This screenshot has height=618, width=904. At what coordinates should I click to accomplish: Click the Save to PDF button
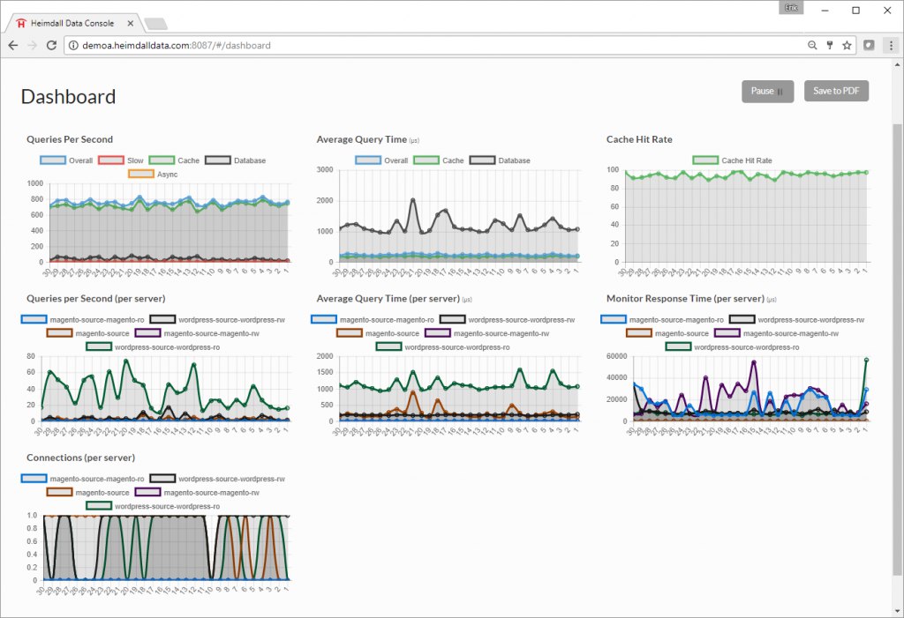(x=836, y=91)
